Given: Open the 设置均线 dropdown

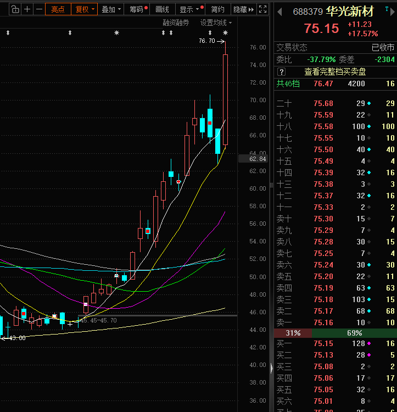Looking at the screenshot, I should tap(216, 23).
